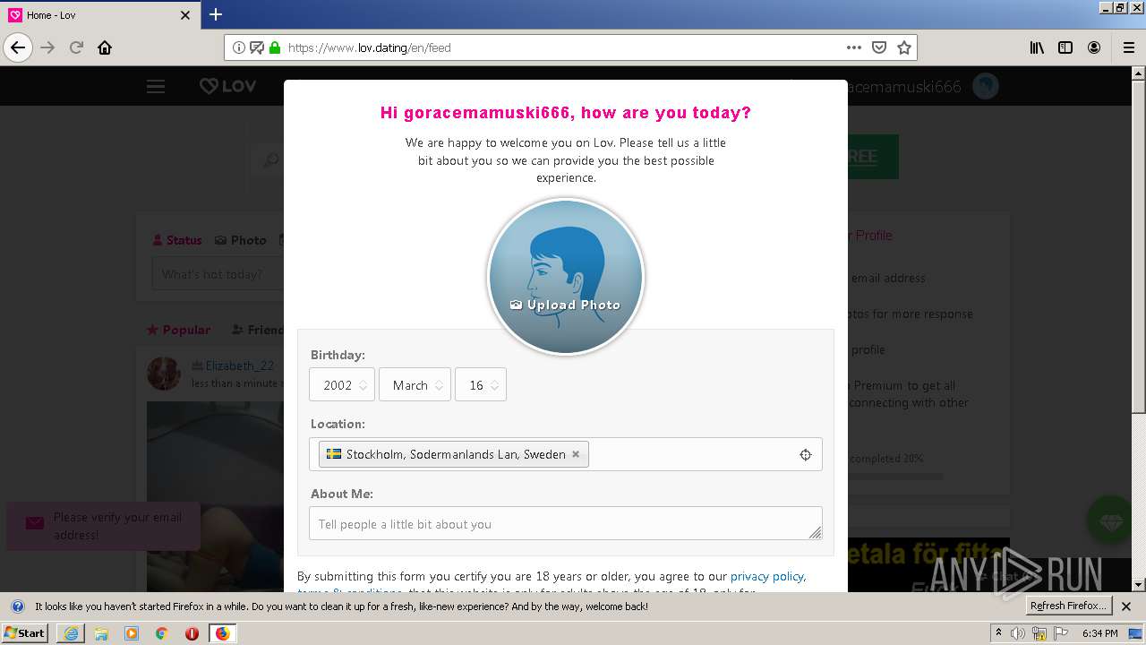Screen dimensions: 1146x645
Task: Open the volume control tray icon
Action: pyautogui.click(x=1018, y=633)
